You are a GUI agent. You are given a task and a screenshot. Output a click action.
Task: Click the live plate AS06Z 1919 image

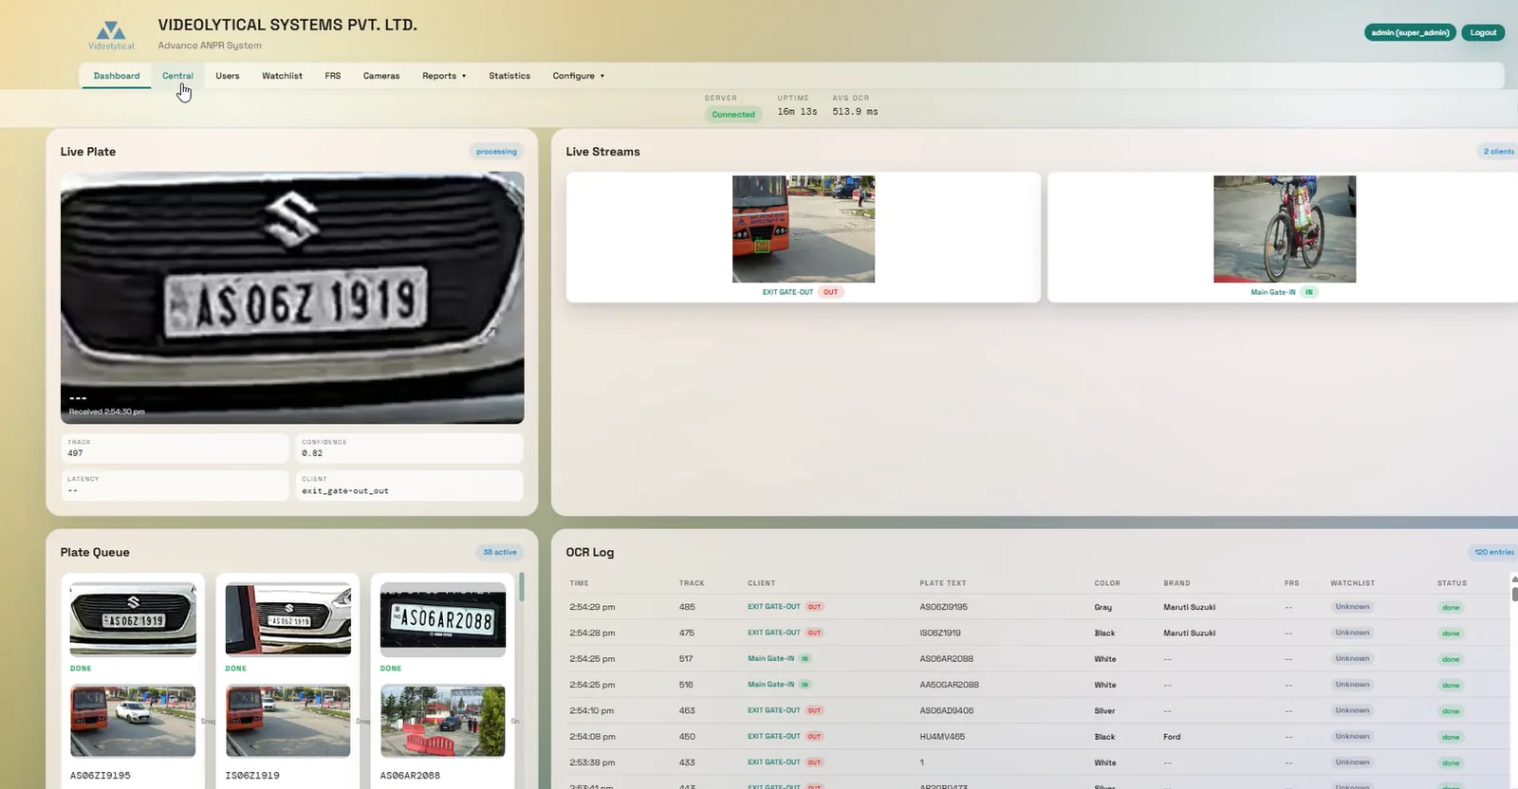292,298
